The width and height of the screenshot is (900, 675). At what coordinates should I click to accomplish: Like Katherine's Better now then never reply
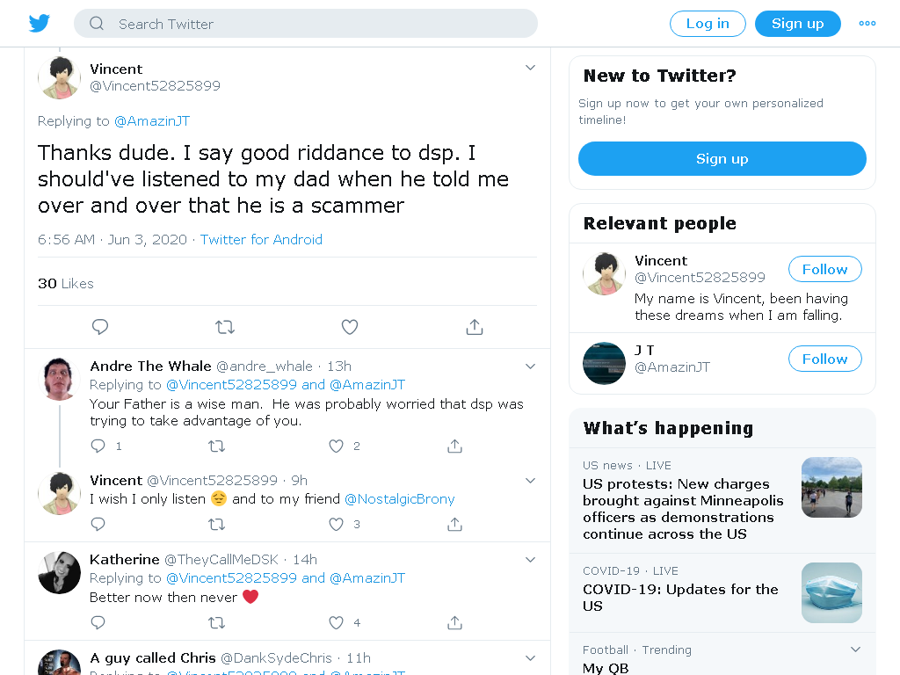tap(337, 623)
